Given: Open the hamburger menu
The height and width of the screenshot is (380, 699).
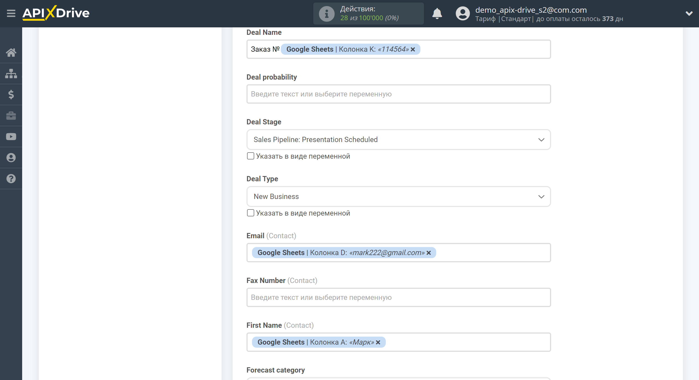Looking at the screenshot, I should pyautogui.click(x=11, y=13).
